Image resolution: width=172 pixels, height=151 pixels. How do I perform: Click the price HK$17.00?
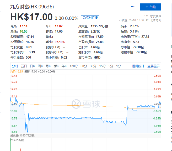click(x=31, y=17)
